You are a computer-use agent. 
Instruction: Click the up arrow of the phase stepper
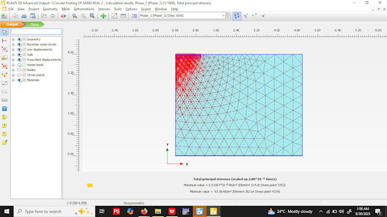(228, 14)
